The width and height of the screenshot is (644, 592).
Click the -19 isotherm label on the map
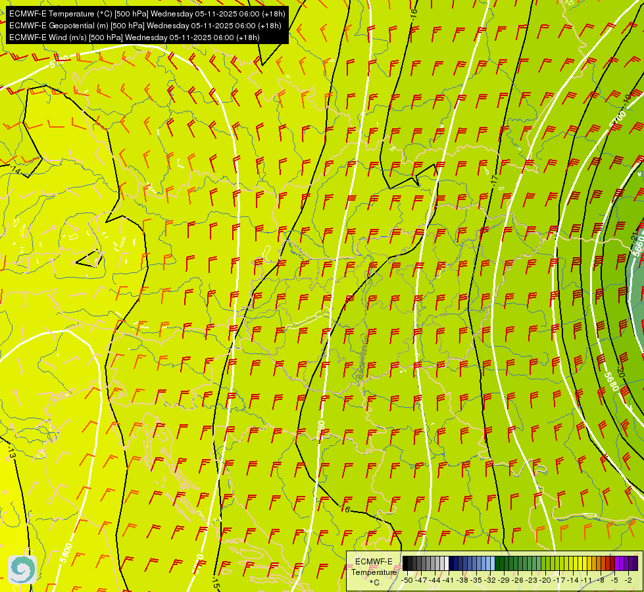pyautogui.click(x=627, y=99)
